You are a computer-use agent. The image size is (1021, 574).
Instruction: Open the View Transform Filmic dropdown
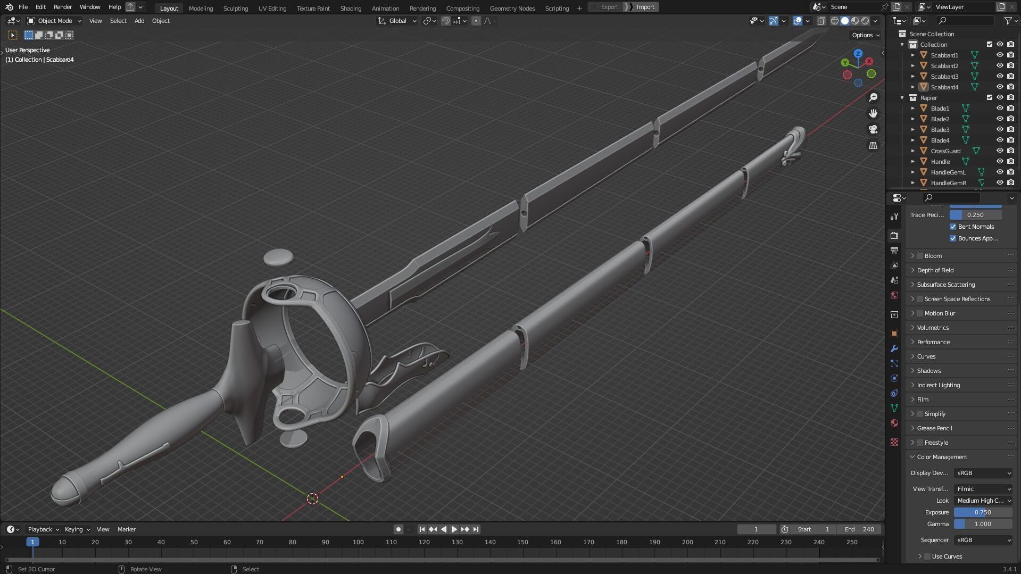(983, 489)
